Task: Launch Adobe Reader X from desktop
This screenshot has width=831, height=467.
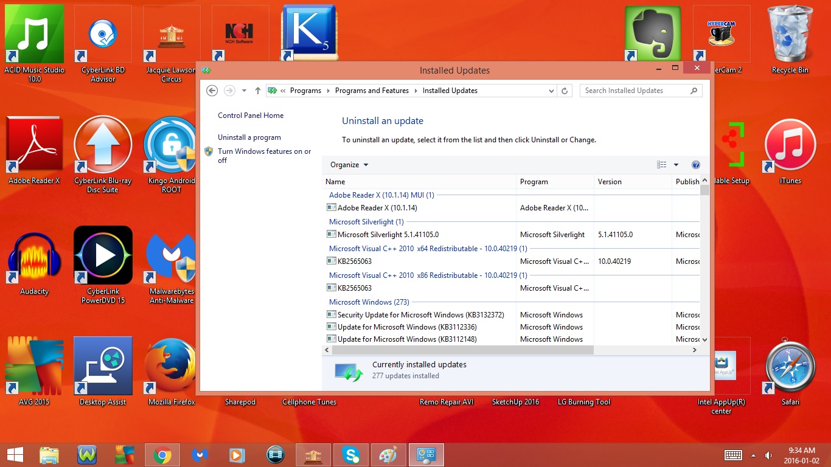Action: click(x=34, y=150)
